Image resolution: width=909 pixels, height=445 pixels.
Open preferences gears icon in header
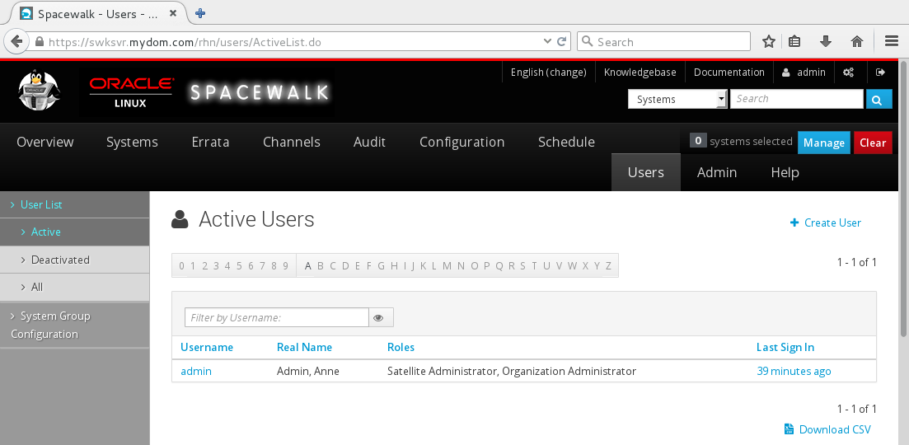click(848, 73)
